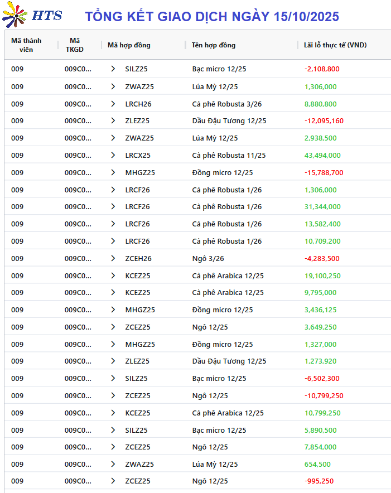
Task: Expand chevron for row with profit 19,100,250
Action: pyautogui.click(x=113, y=276)
